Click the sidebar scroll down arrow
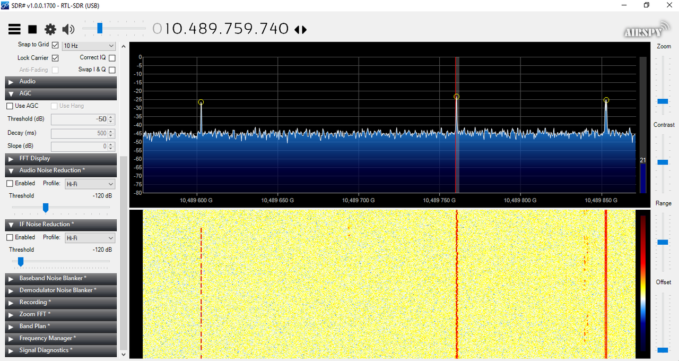679x361 pixels. click(x=124, y=354)
